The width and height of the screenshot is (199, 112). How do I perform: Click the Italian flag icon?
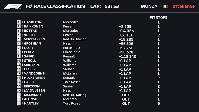tap(165, 6)
